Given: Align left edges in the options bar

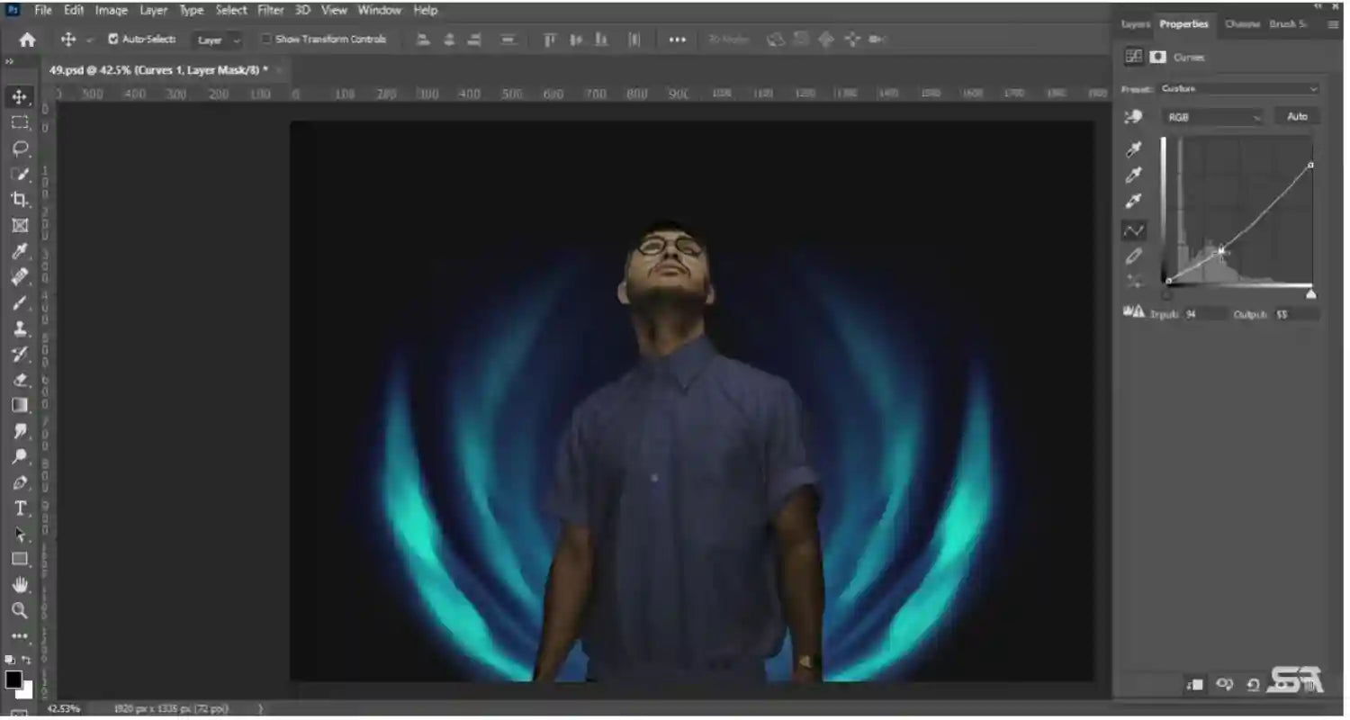Looking at the screenshot, I should (423, 40).
